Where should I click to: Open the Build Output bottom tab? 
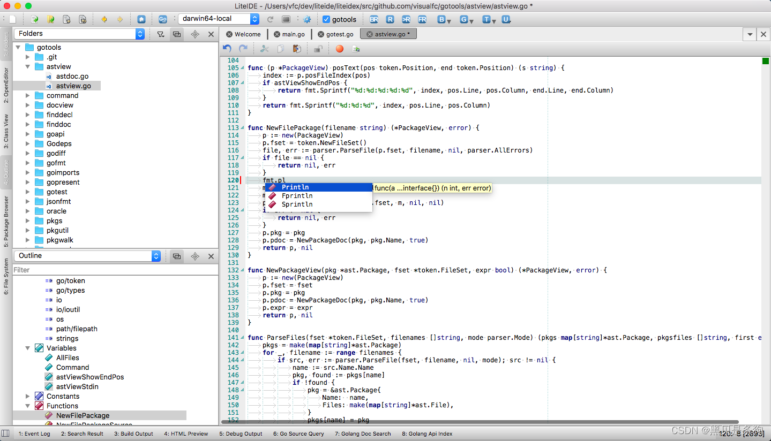(x=133, y=434)
